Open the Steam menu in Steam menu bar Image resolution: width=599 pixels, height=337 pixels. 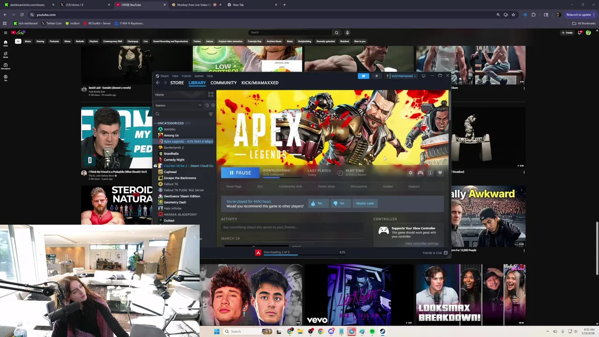tap(164, 76)
